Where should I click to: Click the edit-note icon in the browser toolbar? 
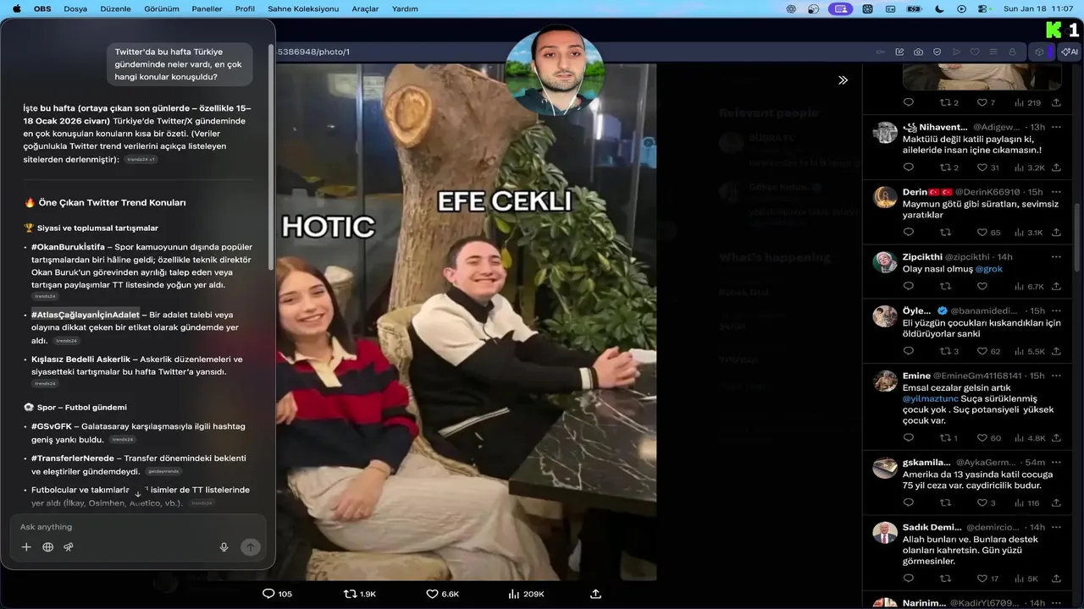pyautogui.click(x=899, y=52)
